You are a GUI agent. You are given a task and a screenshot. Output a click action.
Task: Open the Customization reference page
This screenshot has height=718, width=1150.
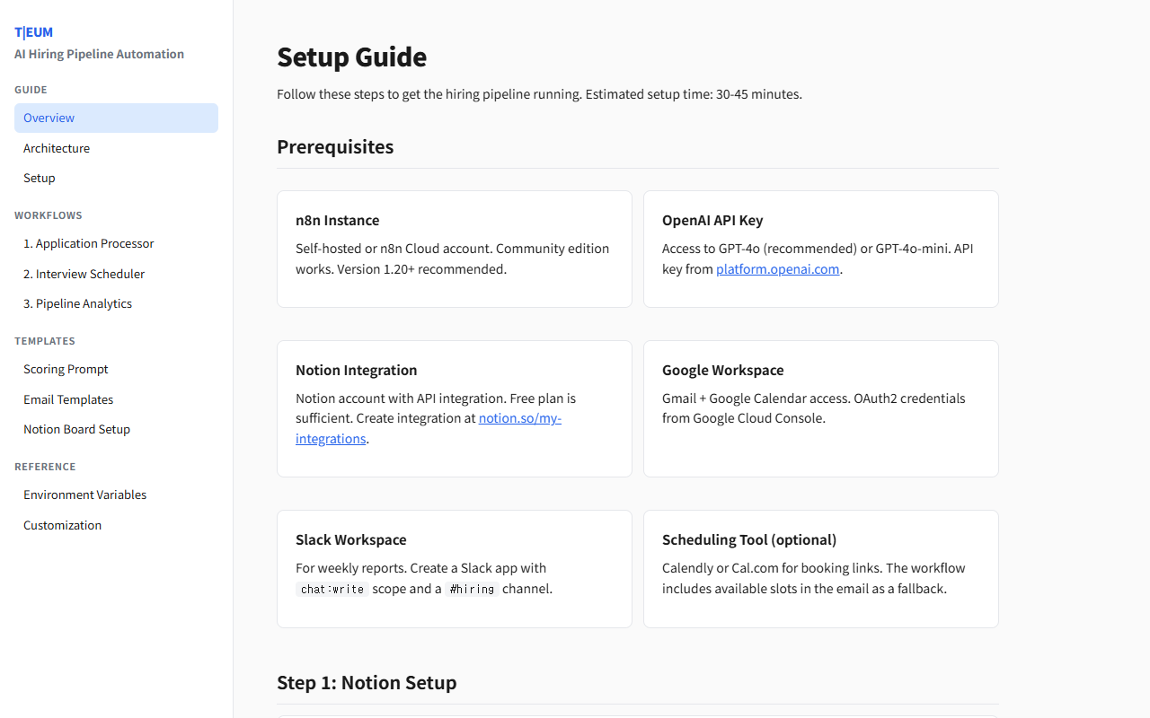[x=62, y=525]
